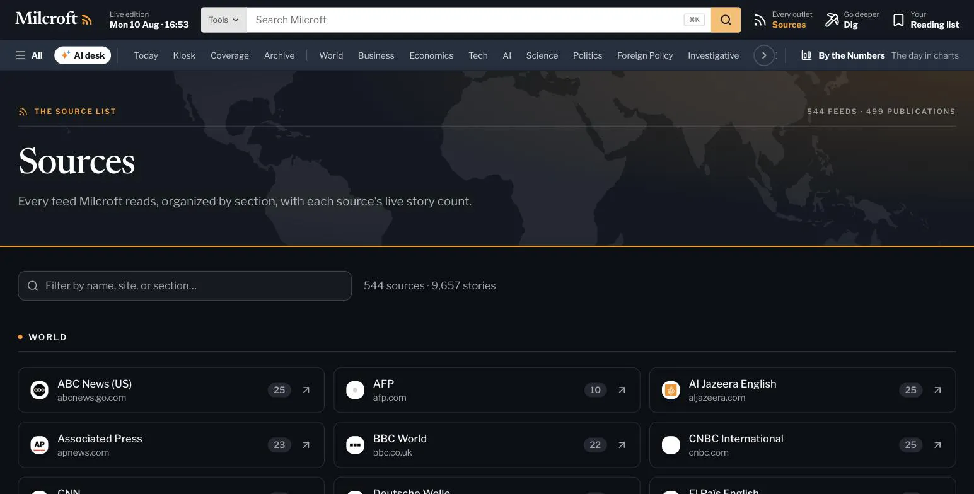
Task: Click the AFP source logo
Action: coord(355,390)
